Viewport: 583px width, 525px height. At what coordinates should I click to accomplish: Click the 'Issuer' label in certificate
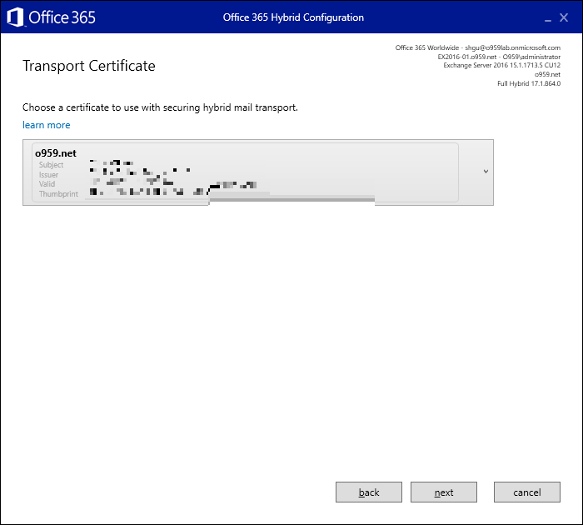coord(48,174)
